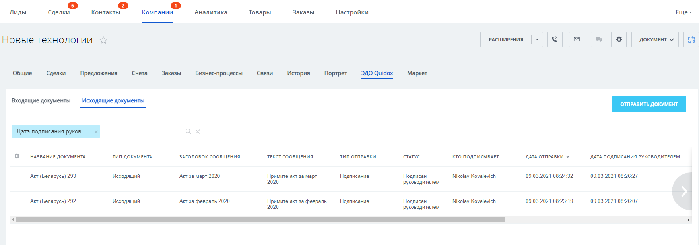This screenshot has height=245, width=699.
Task: Open the chat messages icon button
Action: [598, 39]
